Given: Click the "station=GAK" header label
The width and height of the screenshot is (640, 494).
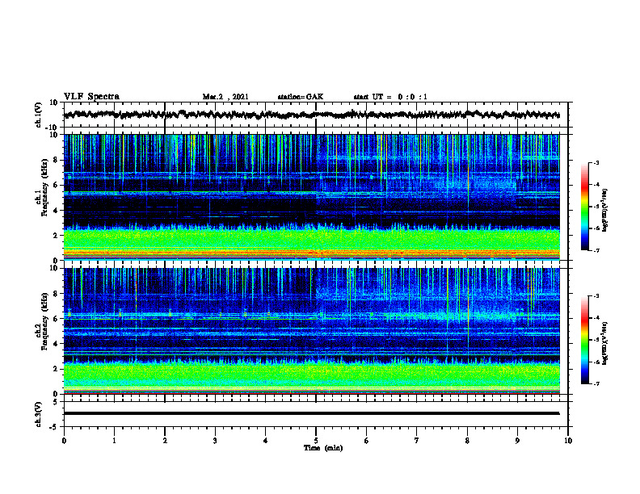Looking at the screenshot, I should 301,97.
